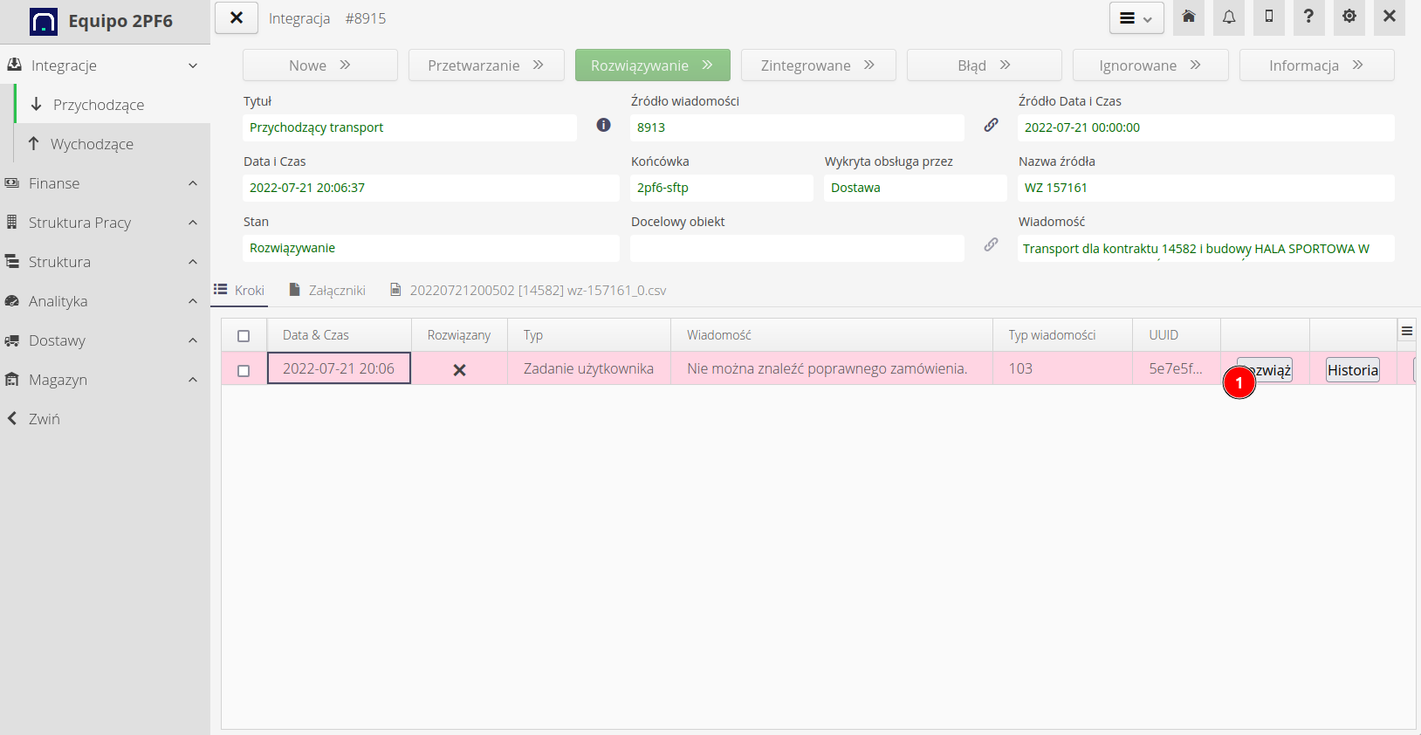Click the Docelowy obiekt empty field
This screenshot has width=1421, height=735.
(x=797, y=248)
